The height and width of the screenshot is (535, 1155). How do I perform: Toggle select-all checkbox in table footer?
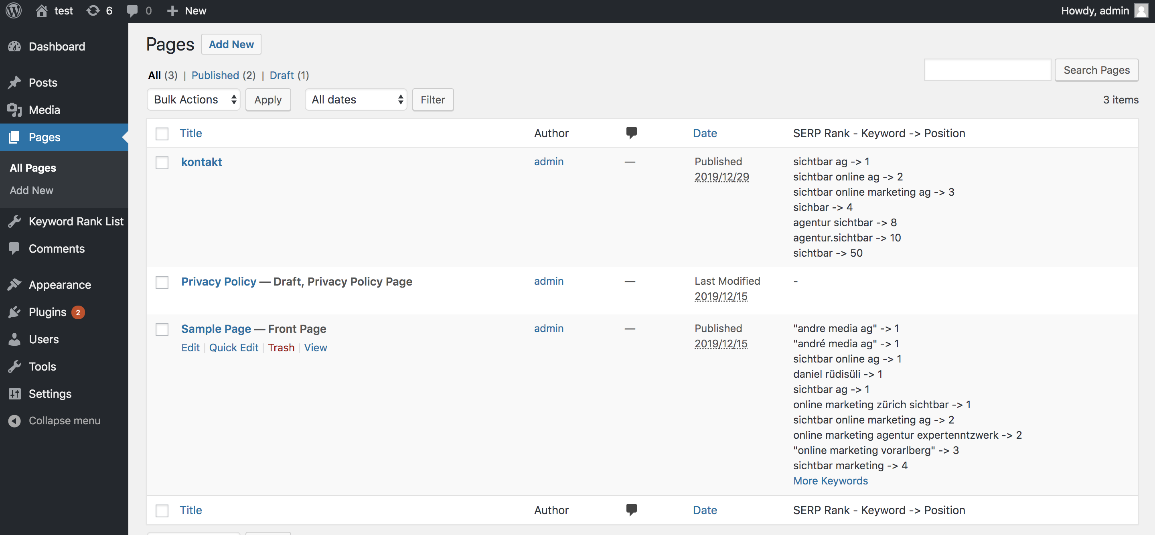coord(162,510)
